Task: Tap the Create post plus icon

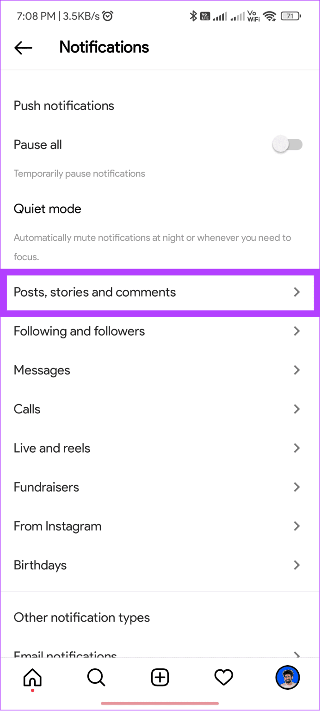Action: pyautogui.click(x=160, y=677)
